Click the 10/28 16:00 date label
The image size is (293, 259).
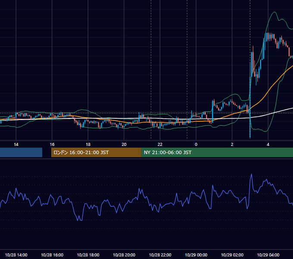(x=52, y=255)
